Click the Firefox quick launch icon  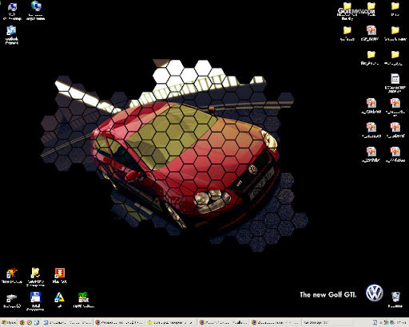(22, 322)
